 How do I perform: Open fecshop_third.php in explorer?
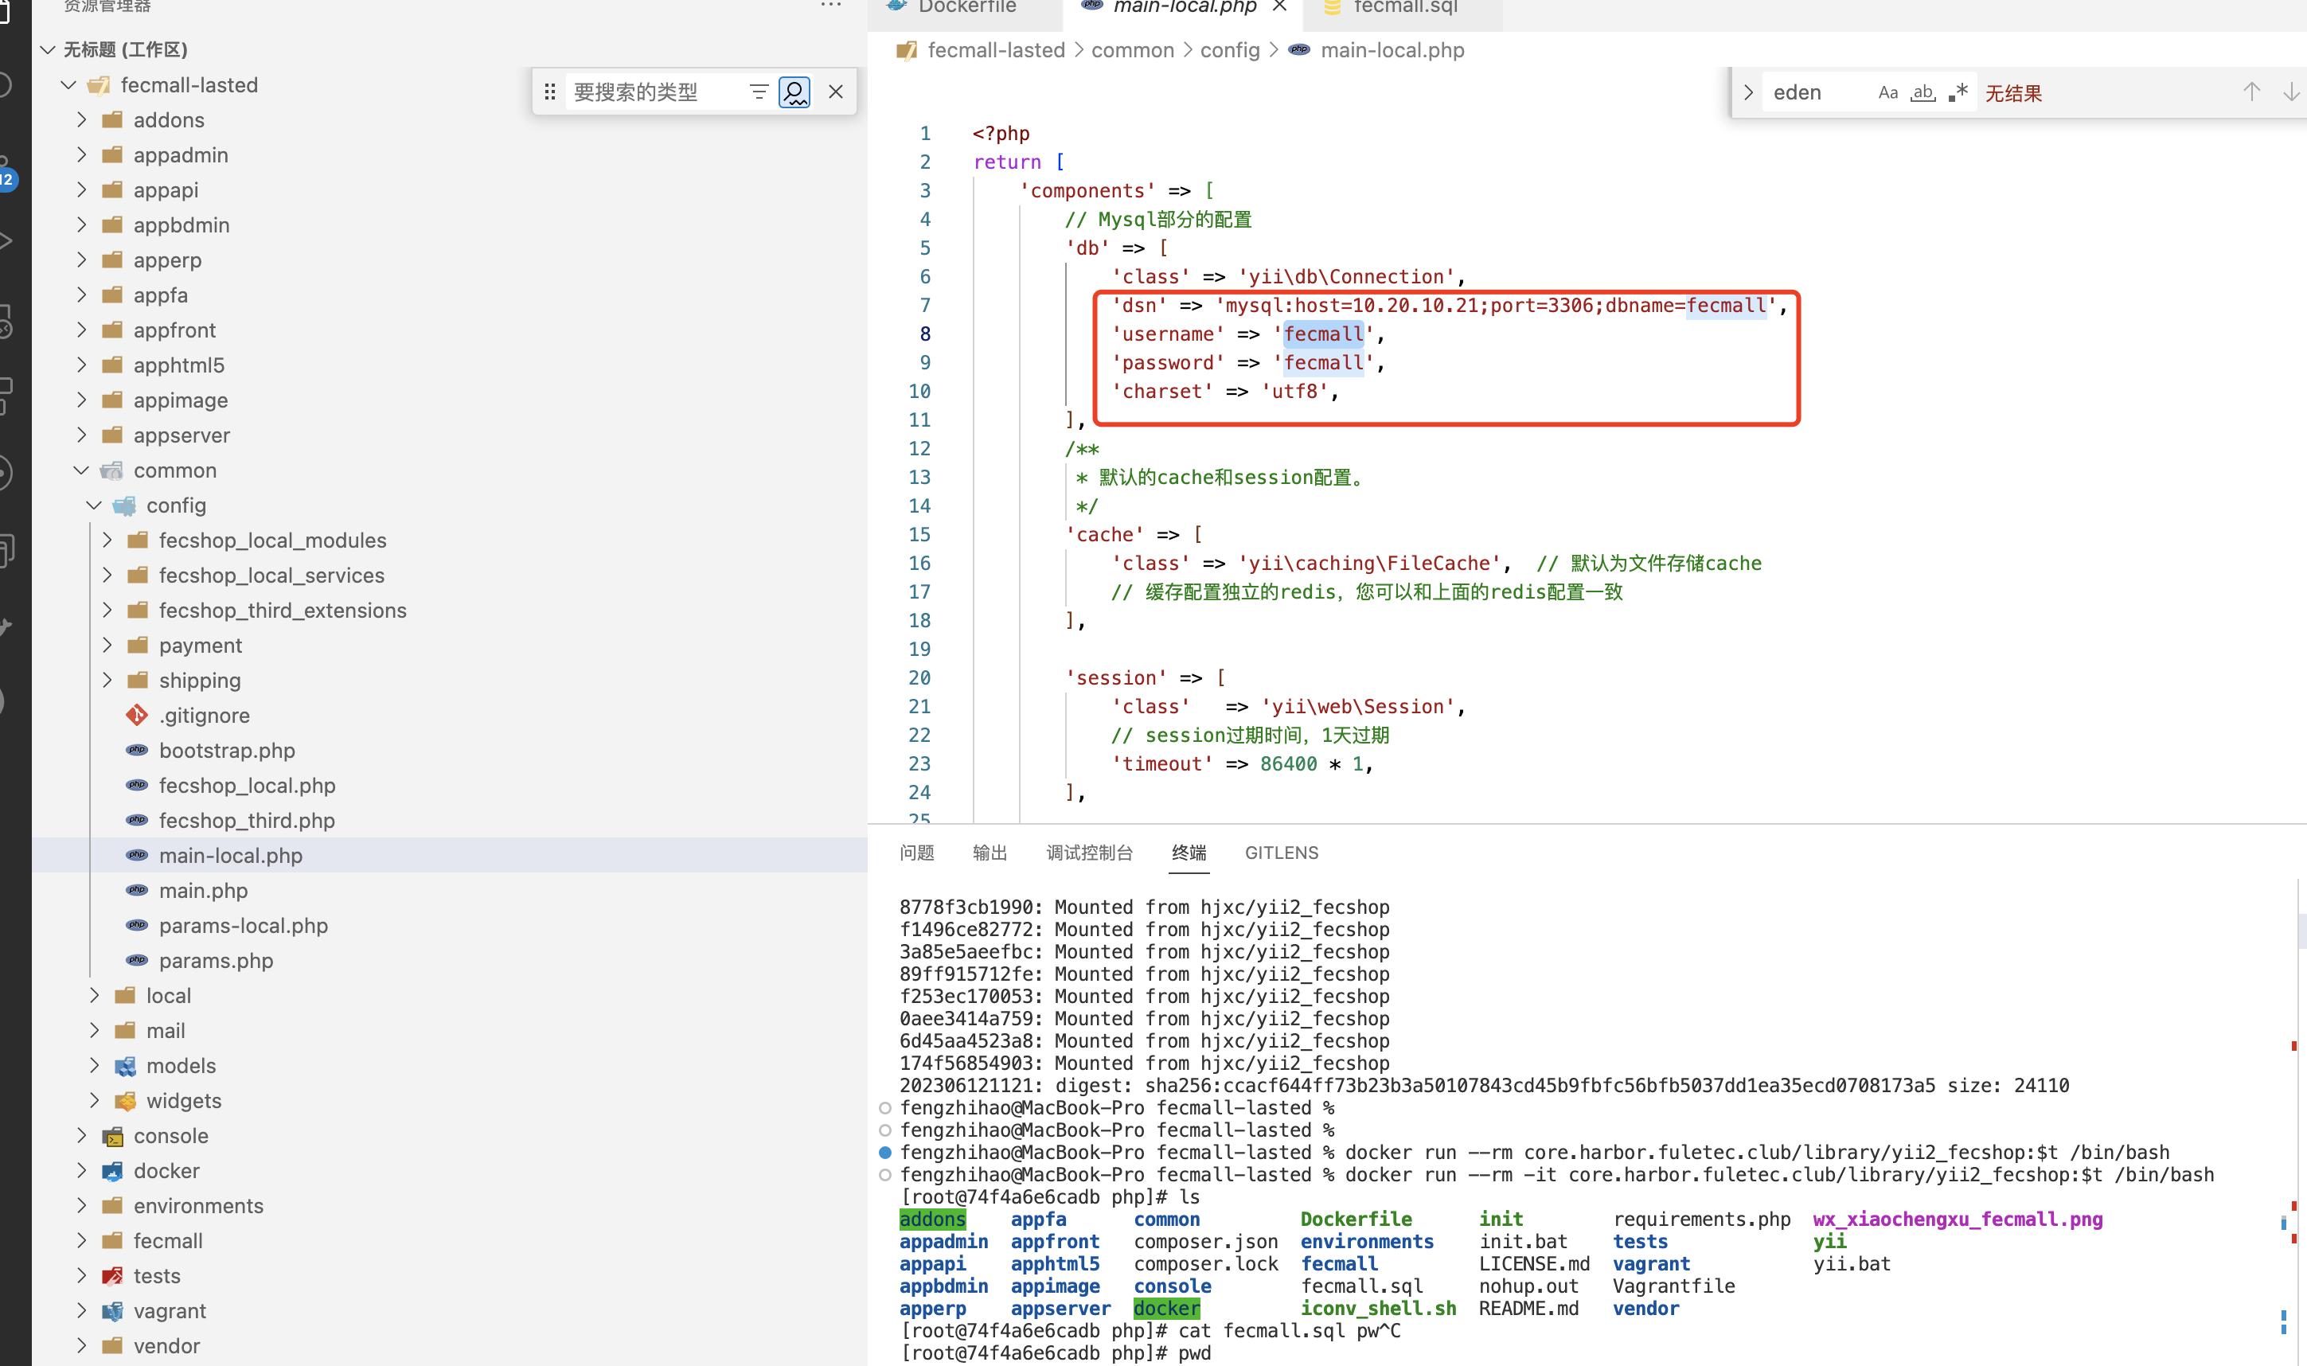pyautogui.click(x=247, y=820)
